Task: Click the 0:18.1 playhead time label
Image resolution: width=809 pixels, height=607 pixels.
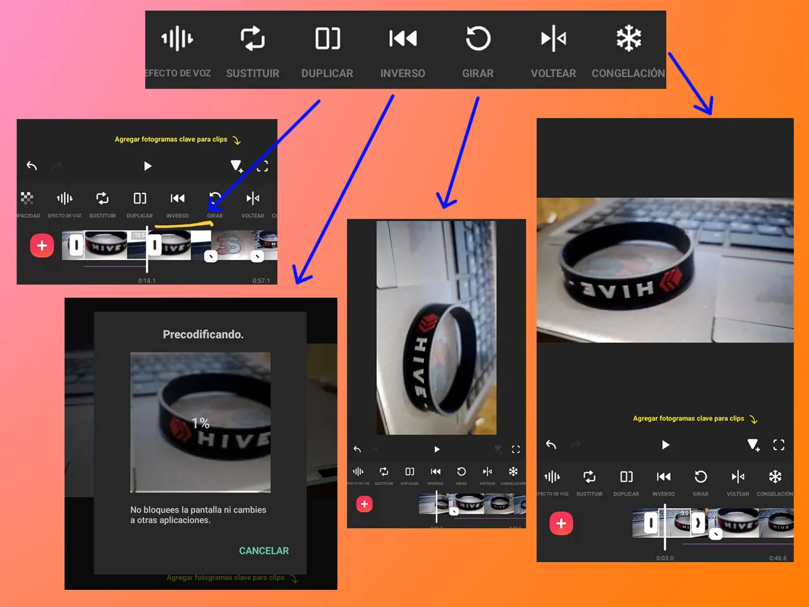Action: click(147, 281)
